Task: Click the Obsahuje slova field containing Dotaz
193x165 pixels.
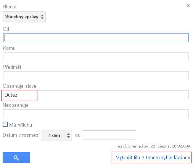Action: [96, 95]
